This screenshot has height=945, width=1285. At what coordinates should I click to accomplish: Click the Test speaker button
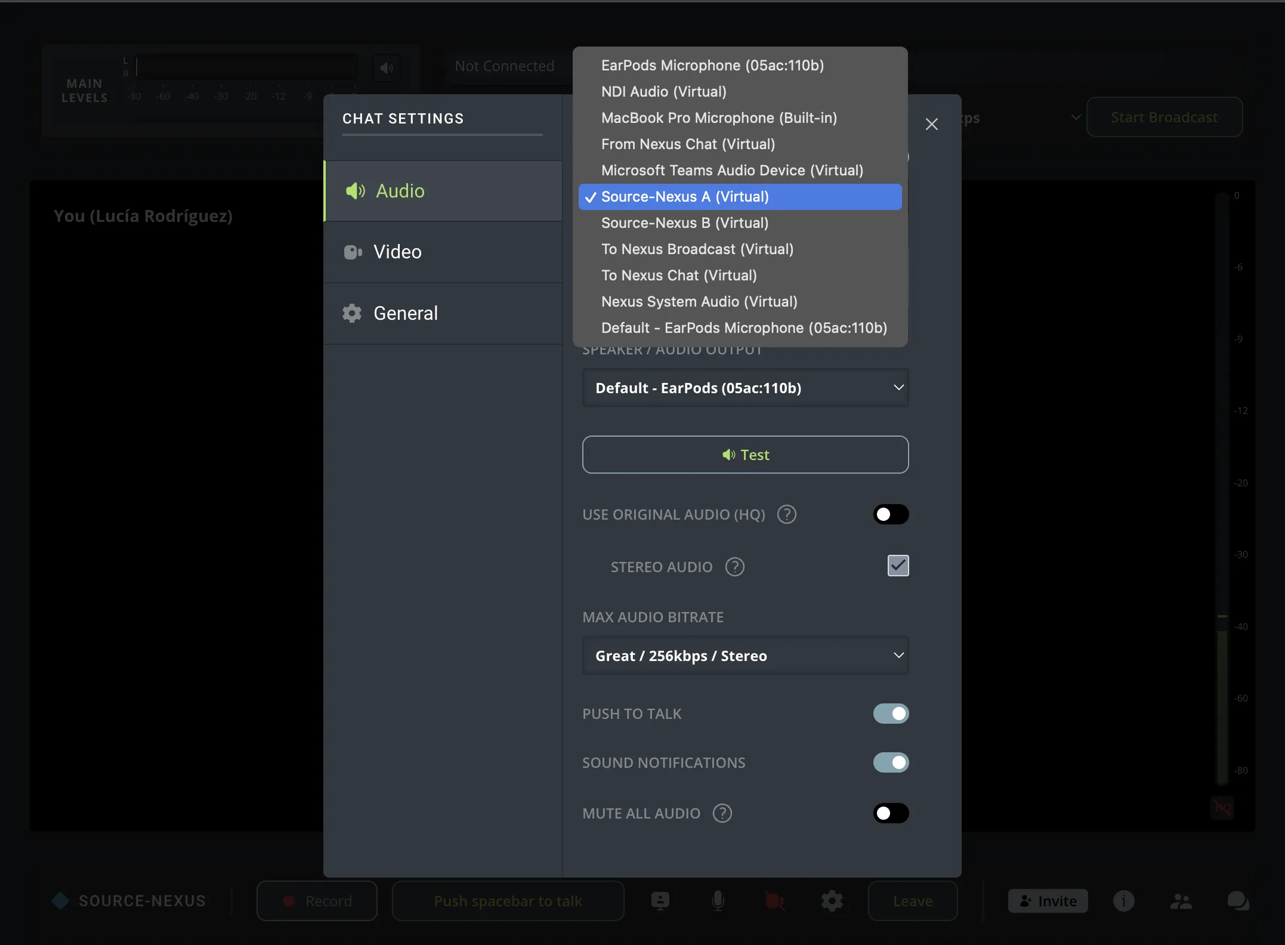[745, 455]
